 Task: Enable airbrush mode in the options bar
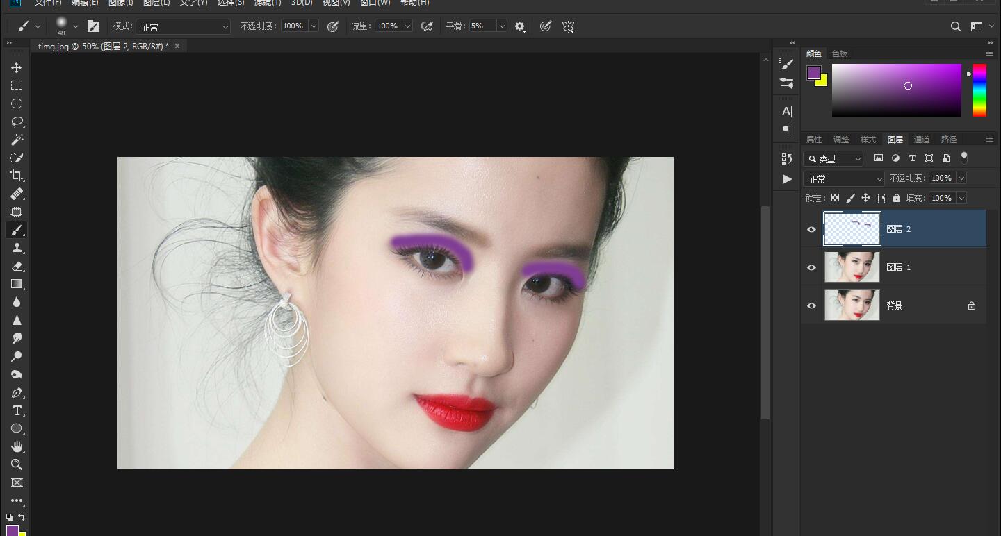[427, 26]
